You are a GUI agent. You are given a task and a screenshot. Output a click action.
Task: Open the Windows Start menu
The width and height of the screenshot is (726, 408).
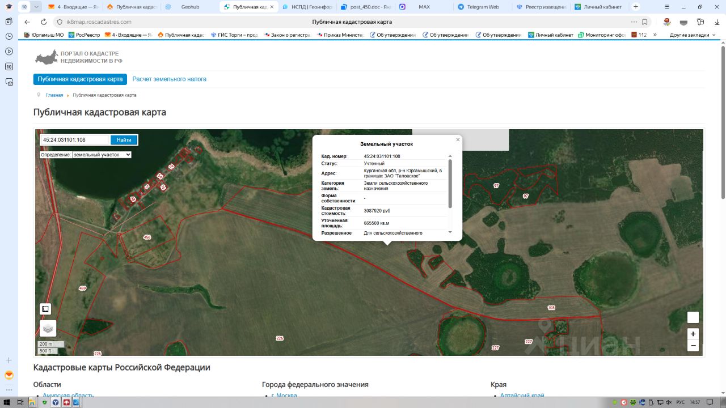pyautogui.click(x=7, y=402)
